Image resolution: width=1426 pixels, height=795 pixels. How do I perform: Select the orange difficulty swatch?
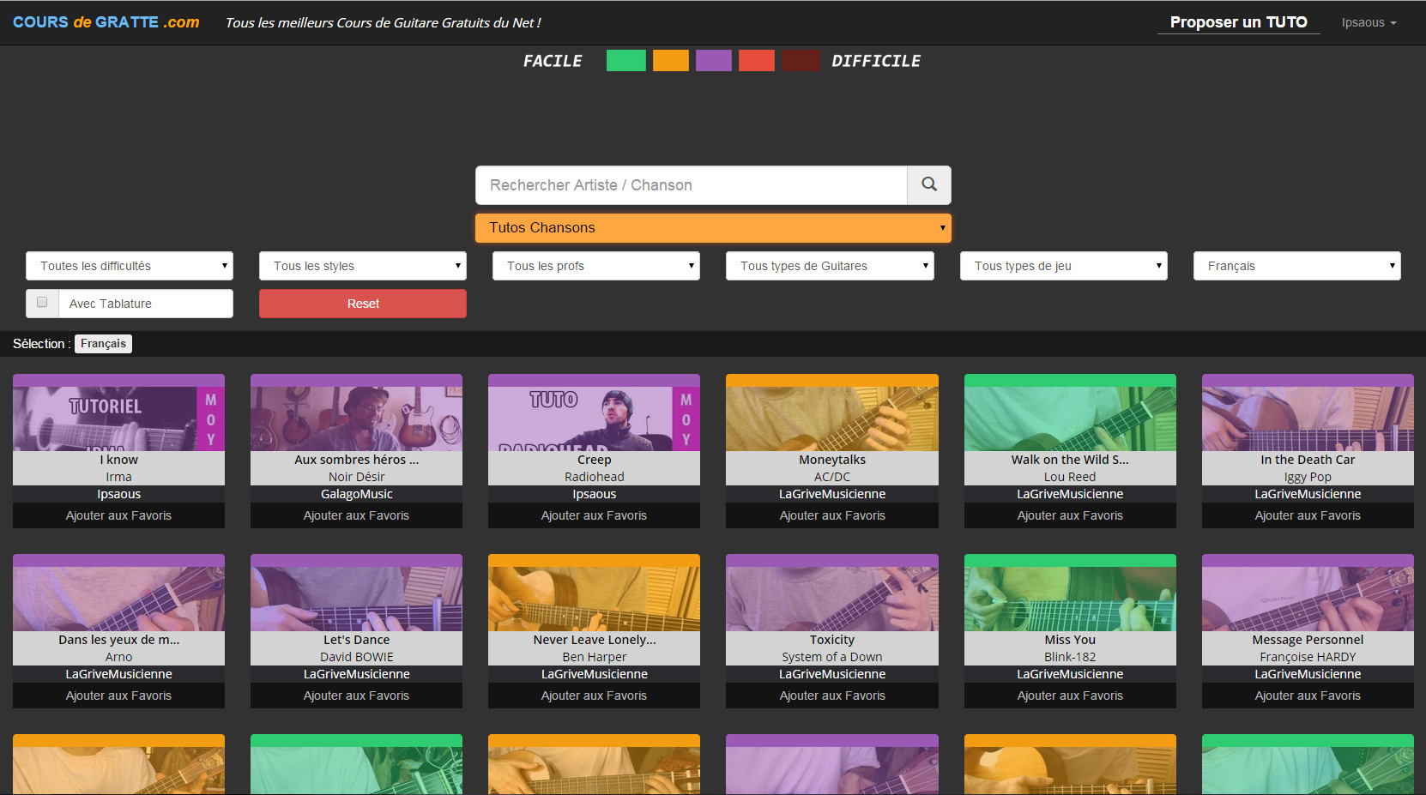(x=671, y=61)
